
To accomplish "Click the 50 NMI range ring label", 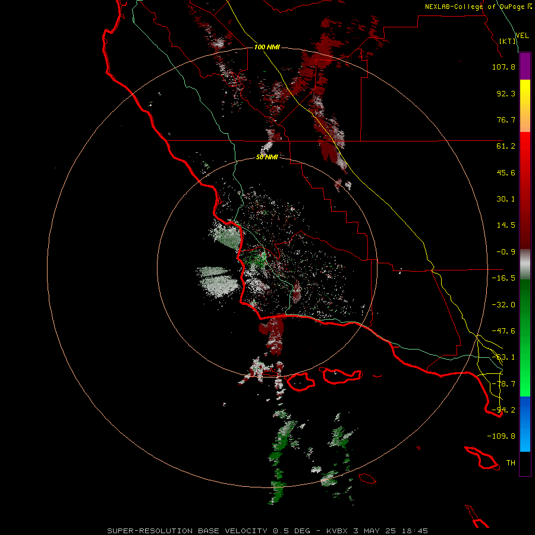I will 267,158.
